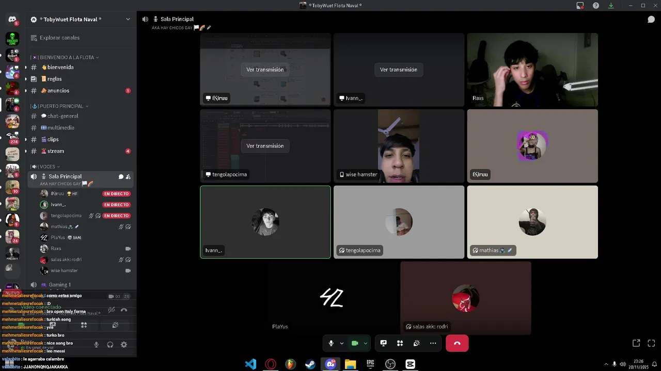
Task: Open Steam from taskbar
Action: tap(310, 364)
